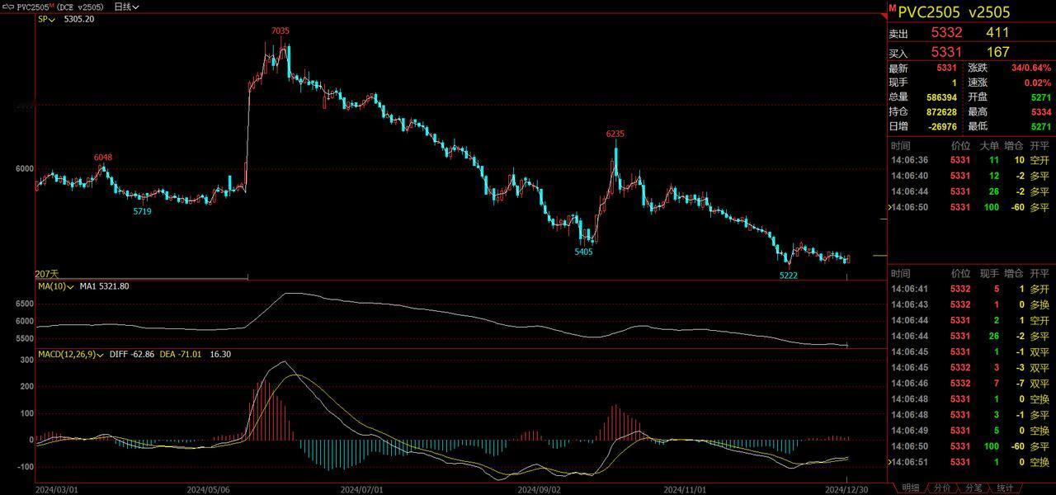Click the 买入 bid price 5331

(x=946, y=52)
